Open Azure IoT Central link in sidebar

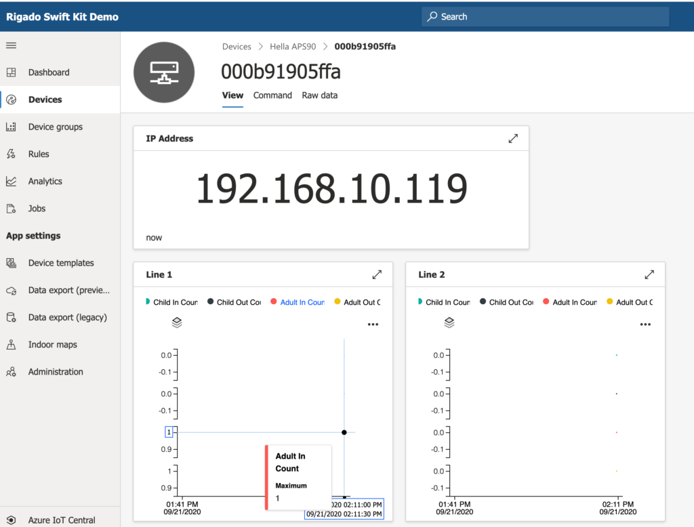60,520
